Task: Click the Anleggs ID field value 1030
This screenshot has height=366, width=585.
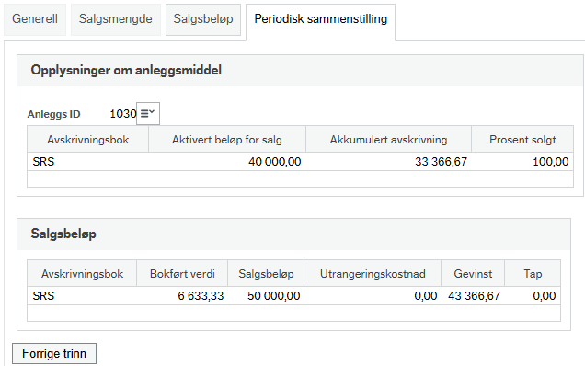Action: [x=123, y=113]
